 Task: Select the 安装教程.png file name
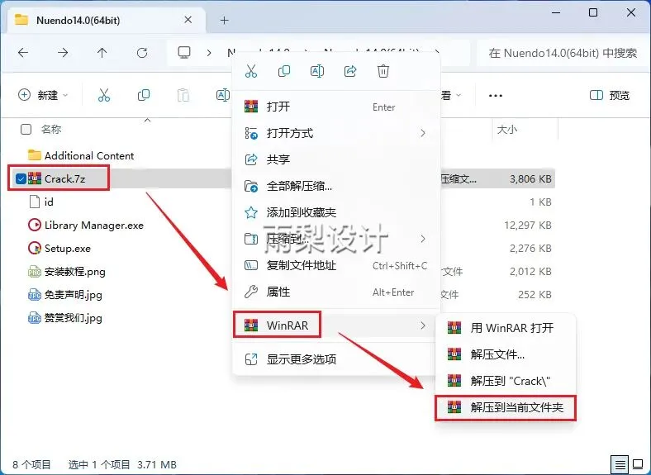click(x=74, y=272)
